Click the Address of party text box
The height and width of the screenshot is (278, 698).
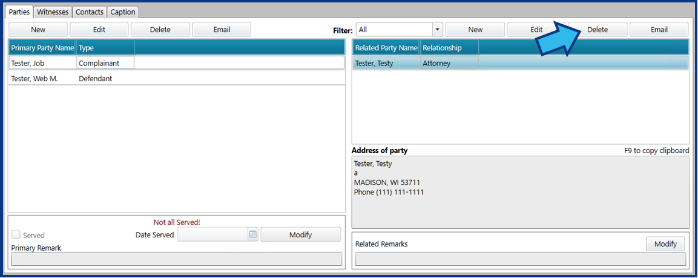(521, 192)
